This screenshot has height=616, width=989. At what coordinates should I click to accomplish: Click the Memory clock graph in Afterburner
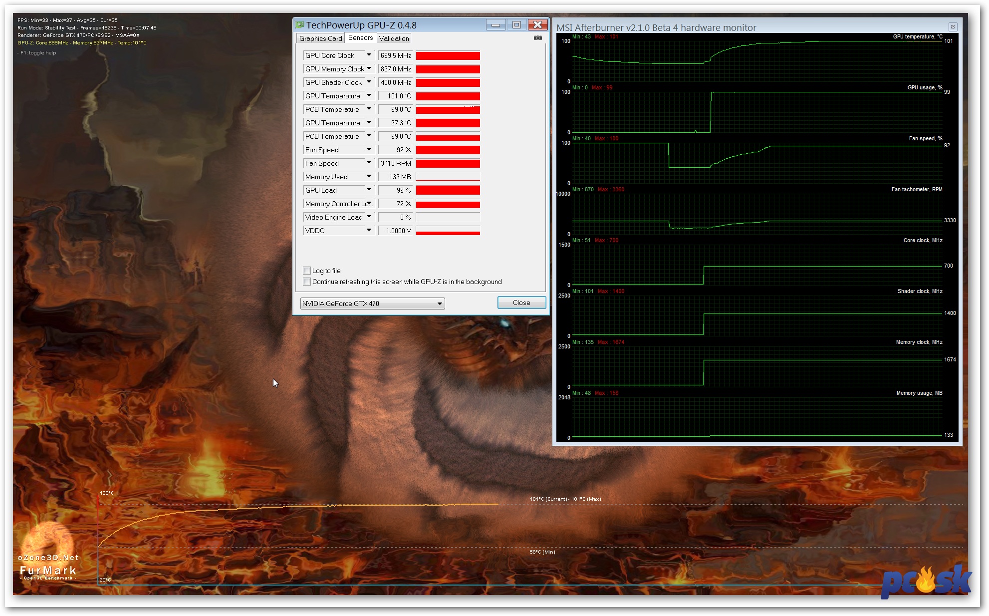tap(757, 366)
